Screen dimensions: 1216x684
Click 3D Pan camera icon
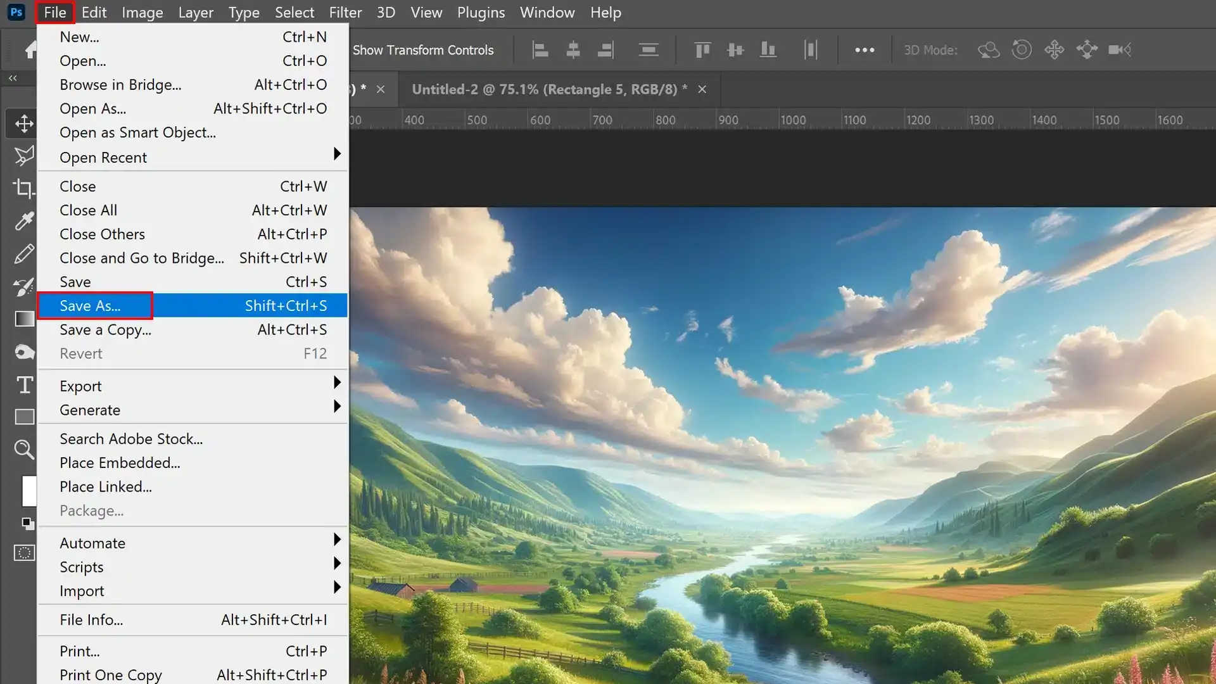[1054, 49]
